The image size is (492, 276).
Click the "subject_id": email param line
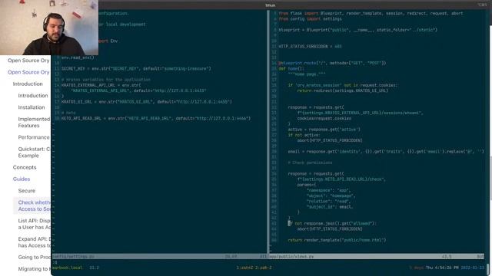coord(330,207)
